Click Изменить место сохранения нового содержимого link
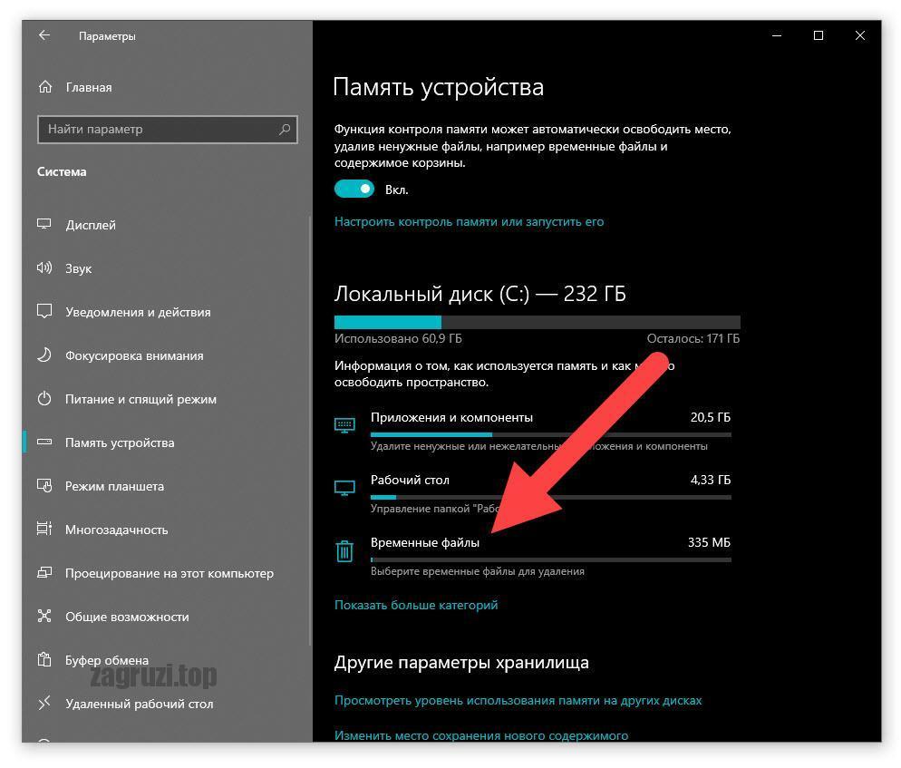The image size is (901, 768). tap(481, 735)
